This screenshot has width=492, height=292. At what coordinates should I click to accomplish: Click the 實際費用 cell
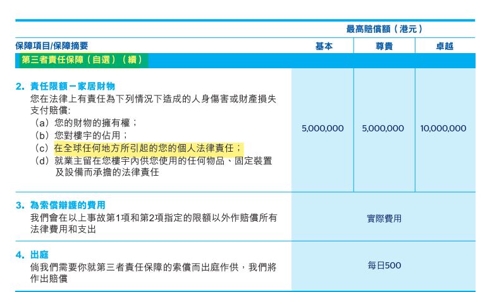coord(384,219)
